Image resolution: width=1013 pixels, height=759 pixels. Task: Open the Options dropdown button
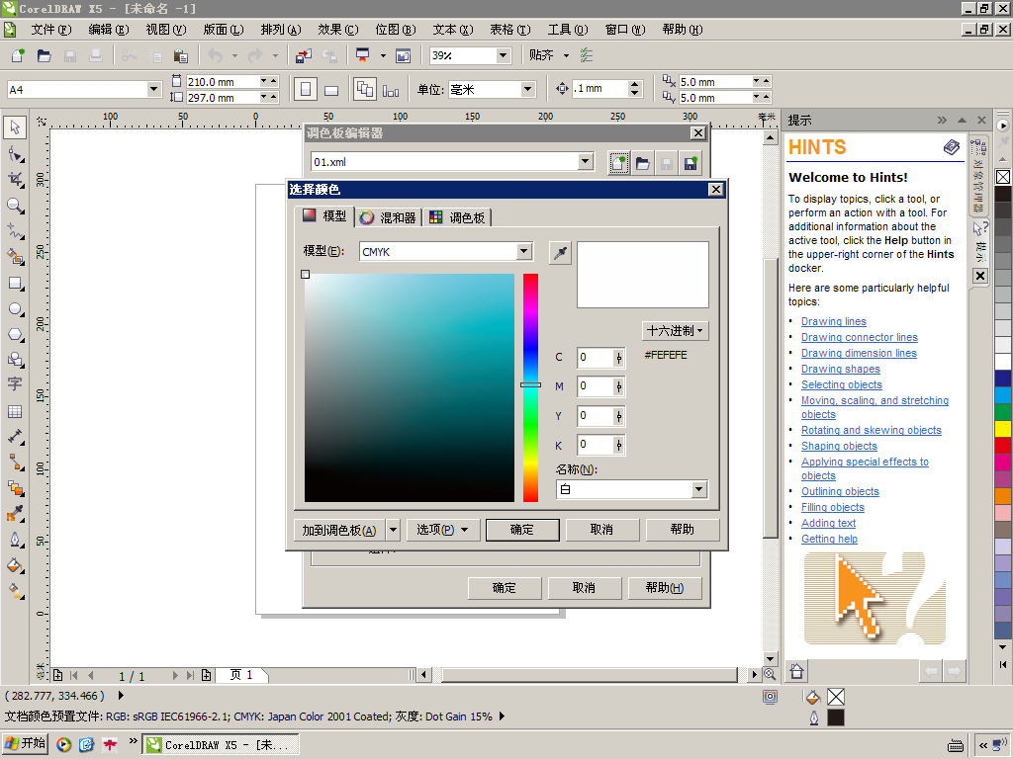point(442,530)
